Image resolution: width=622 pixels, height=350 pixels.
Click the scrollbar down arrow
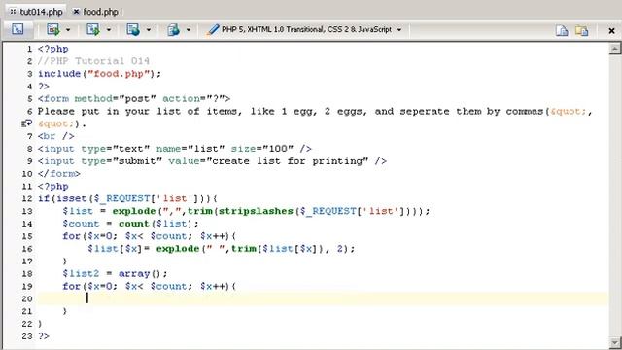click(615, 342)
